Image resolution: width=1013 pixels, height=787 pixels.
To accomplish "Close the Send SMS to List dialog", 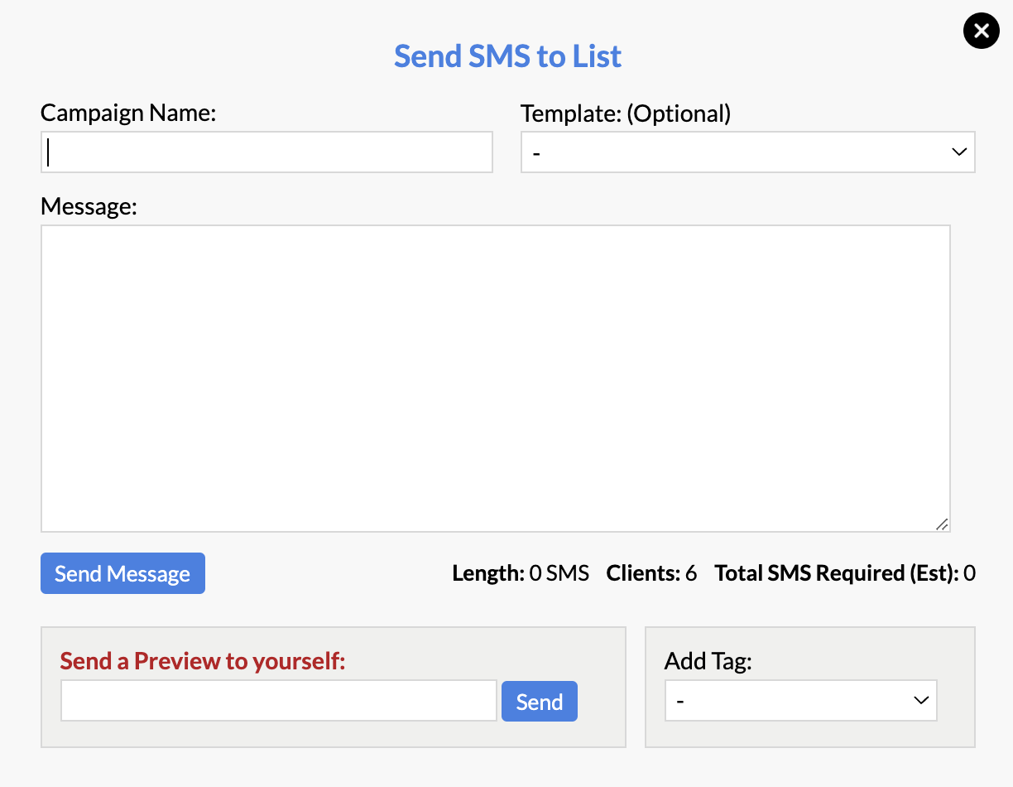I will pyautogui.click(x=982, y=31).
